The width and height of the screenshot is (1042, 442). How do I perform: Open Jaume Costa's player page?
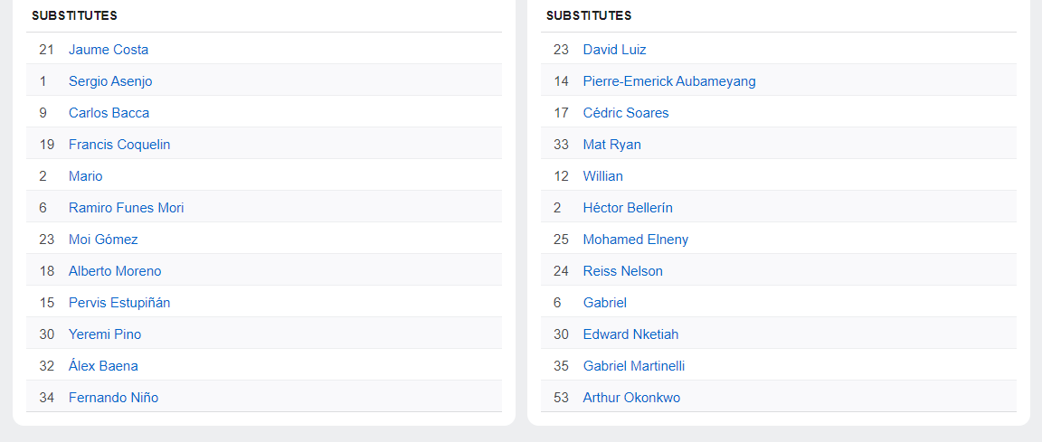pyautogui.click(x=109, y=50)
